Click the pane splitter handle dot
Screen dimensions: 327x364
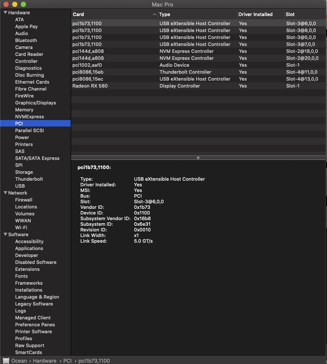point(198,158)
